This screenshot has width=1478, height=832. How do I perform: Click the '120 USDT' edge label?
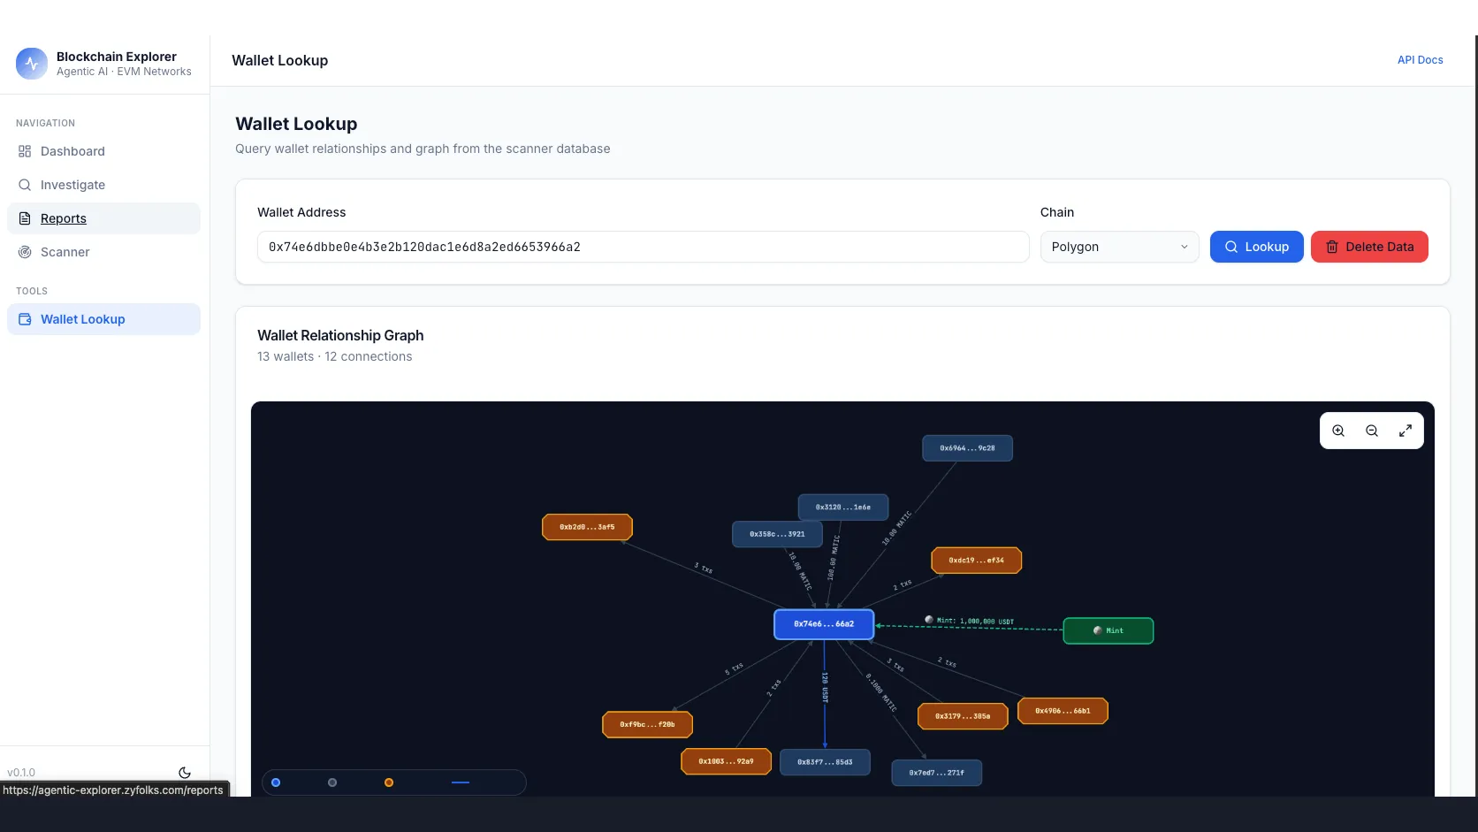click(x=825, y=687)
